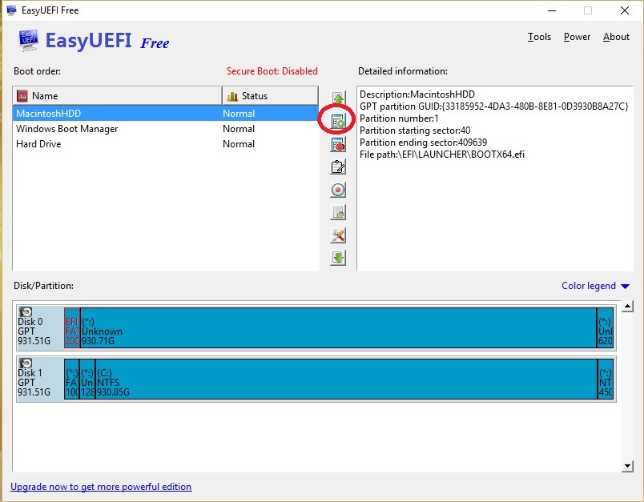Viewport: 644px width, 502px height.
Task: Move the selected entry up with green arrow
Action: (x=338, y=98)
